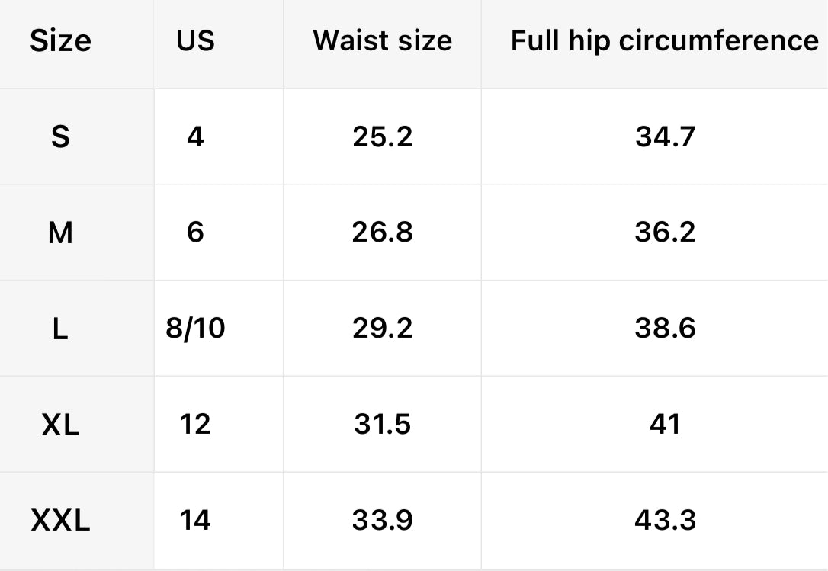This screenshot has height=571, width=828.
Task: Select the XL size row label
Action: (60, 425)
